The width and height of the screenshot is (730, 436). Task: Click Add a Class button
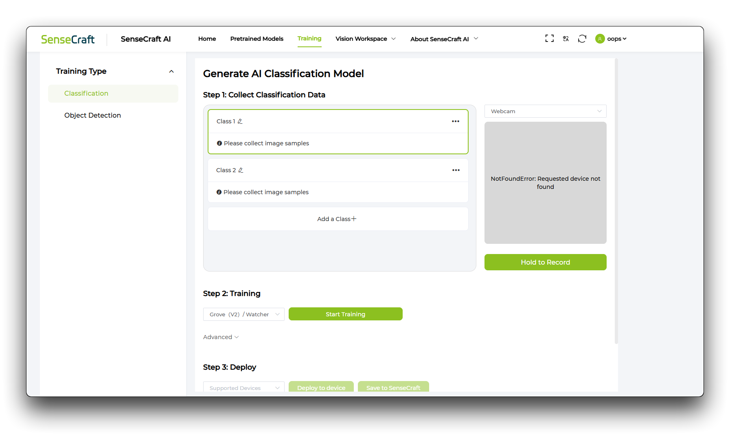338,219
